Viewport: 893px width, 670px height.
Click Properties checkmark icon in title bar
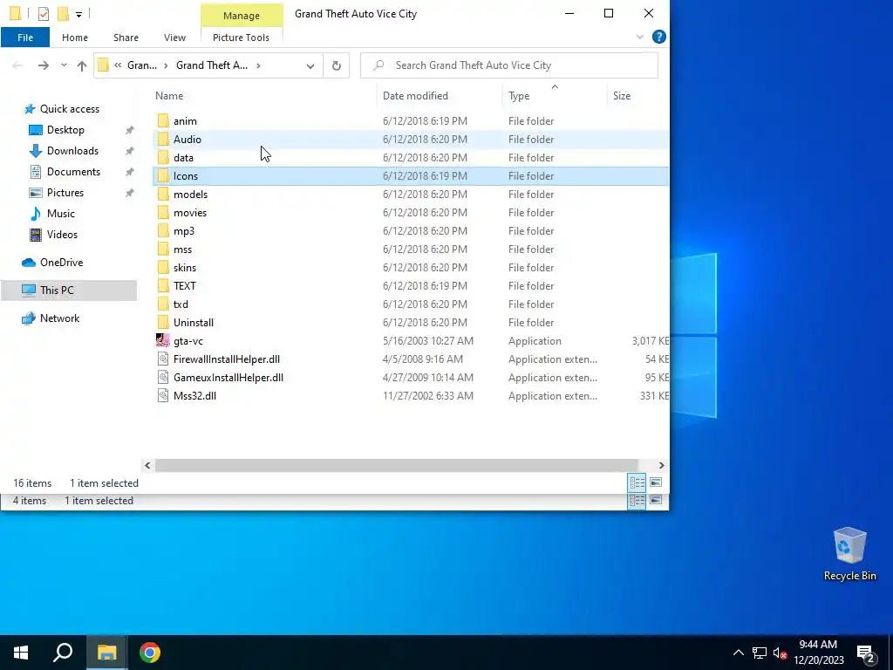point(44,14)
